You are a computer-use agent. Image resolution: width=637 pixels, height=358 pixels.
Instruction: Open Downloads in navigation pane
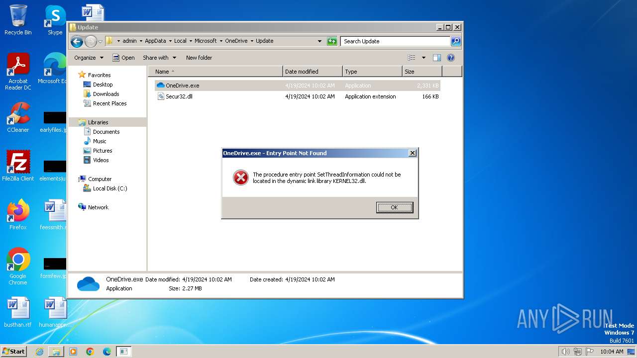[x=106, y=94]
